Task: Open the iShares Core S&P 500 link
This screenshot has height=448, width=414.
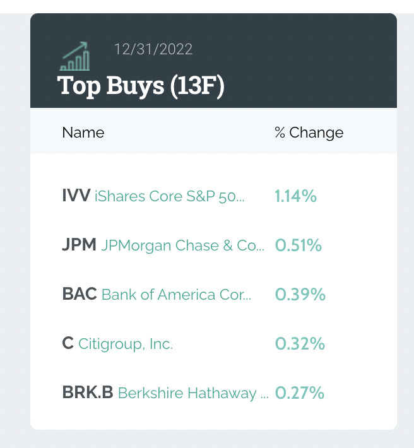Action: pos(169,196)
